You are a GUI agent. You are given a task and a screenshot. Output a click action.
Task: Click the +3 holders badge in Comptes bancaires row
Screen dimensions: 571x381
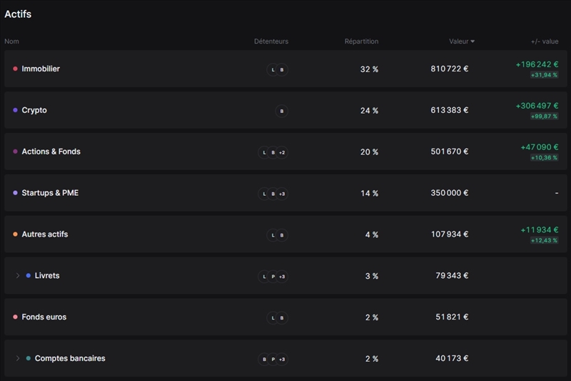[x=282, y=360]
